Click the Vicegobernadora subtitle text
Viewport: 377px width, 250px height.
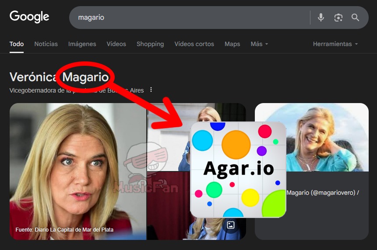pyautogui.click(x=77, y=90)
